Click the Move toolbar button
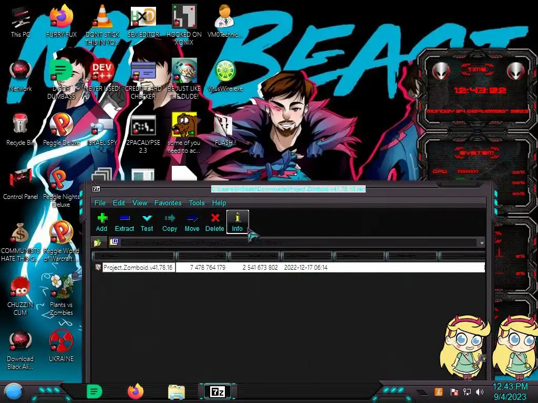 [192, 222]
